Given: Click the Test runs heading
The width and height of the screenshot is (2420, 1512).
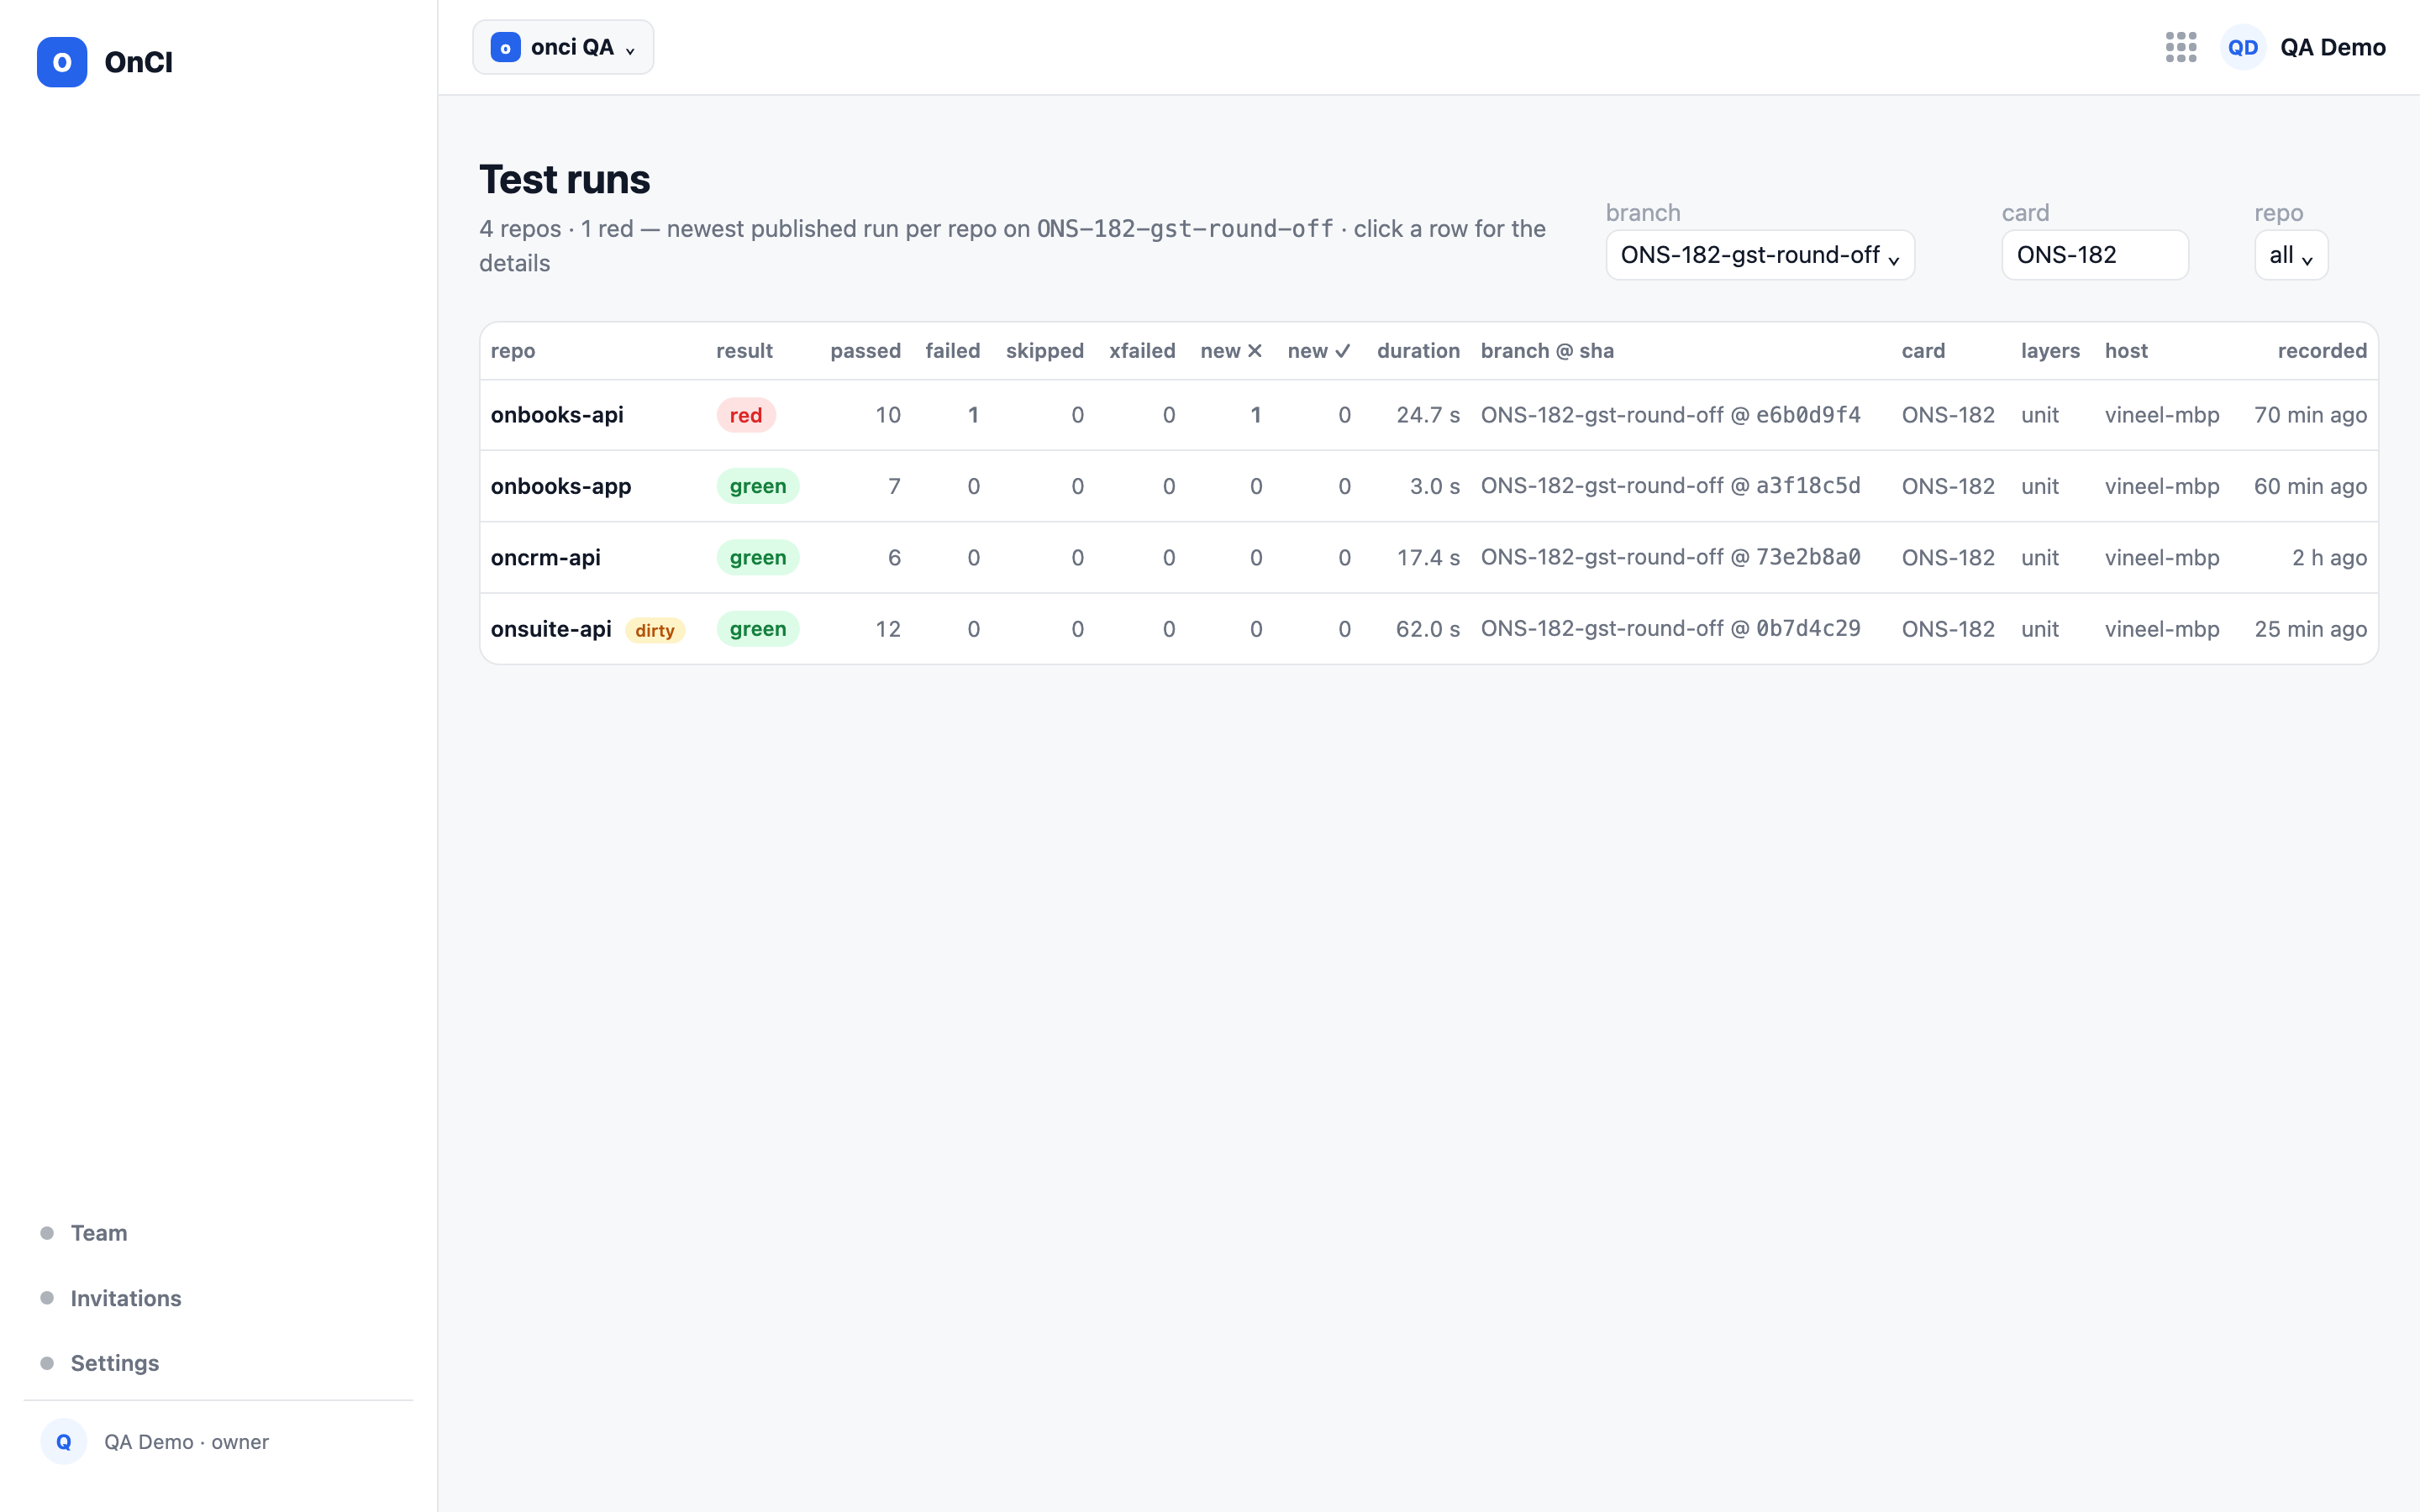Looking at the screenshot, I should point(565,180).
